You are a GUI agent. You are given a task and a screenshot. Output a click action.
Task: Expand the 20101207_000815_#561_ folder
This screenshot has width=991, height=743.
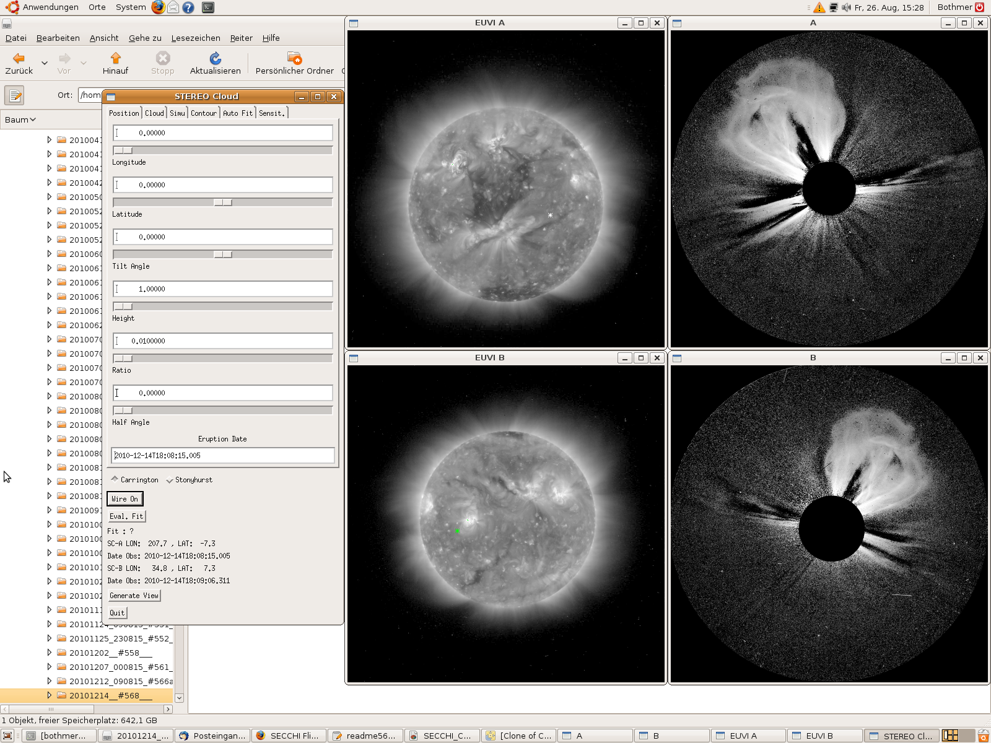[50, 667]
